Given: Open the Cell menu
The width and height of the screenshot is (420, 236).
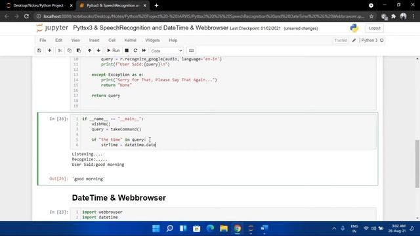Looking at the screenshot, I should pyautogui.click(x=112, y=41).
